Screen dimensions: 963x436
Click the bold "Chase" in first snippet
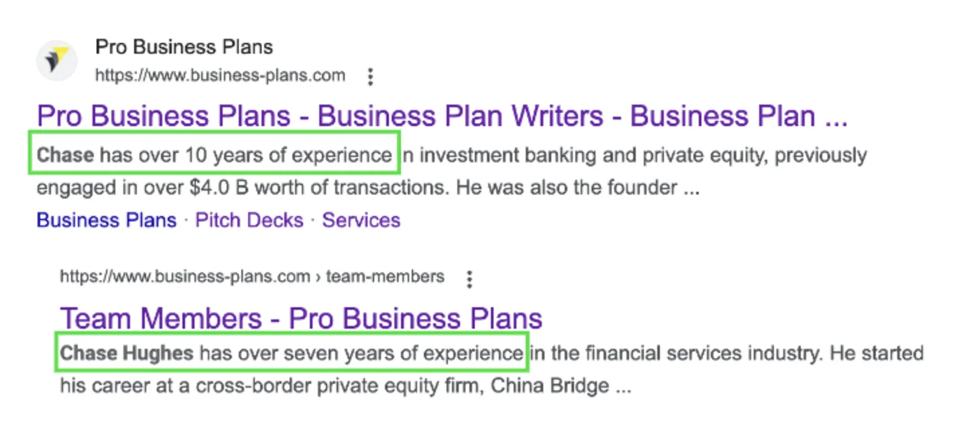point(65,156)
